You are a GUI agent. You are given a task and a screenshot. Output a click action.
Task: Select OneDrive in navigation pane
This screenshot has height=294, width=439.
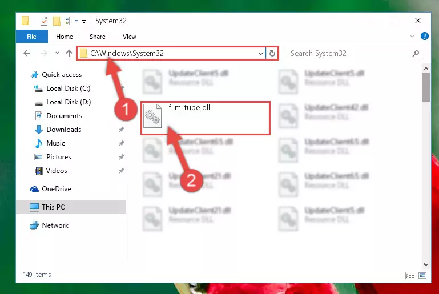tap(57, 189)
